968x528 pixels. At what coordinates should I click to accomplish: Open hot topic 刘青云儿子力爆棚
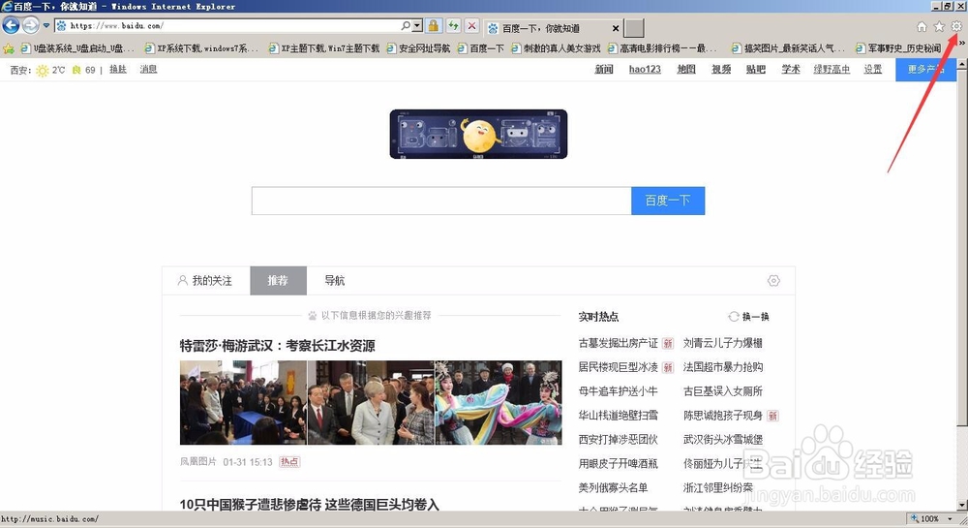(723, 343)
